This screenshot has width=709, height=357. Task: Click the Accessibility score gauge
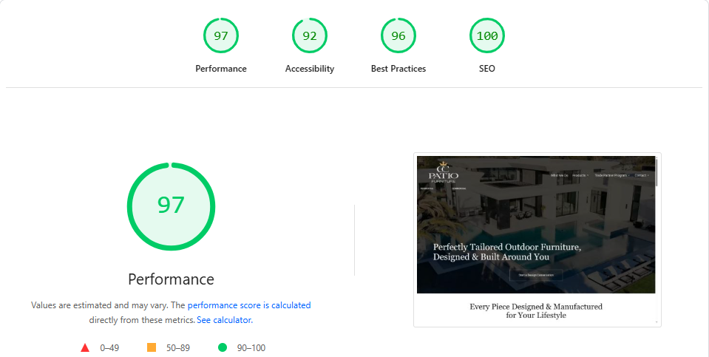(x=310, y=35)
